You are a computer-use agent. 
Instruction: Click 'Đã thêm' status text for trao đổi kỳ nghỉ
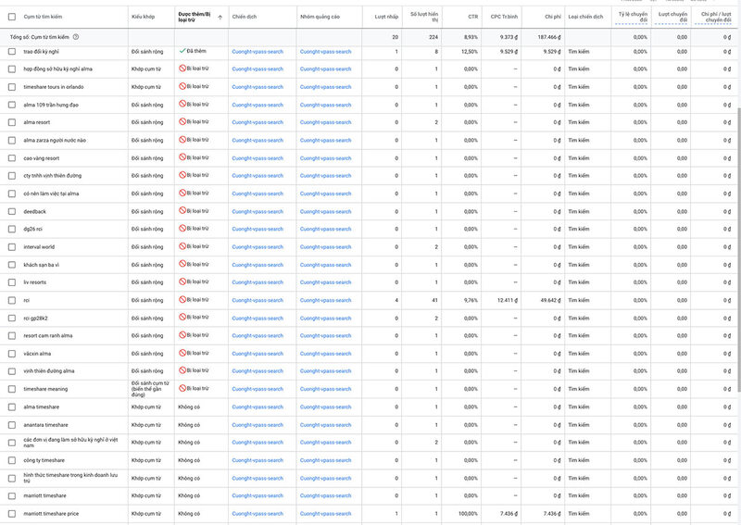[x=196, y=51]
